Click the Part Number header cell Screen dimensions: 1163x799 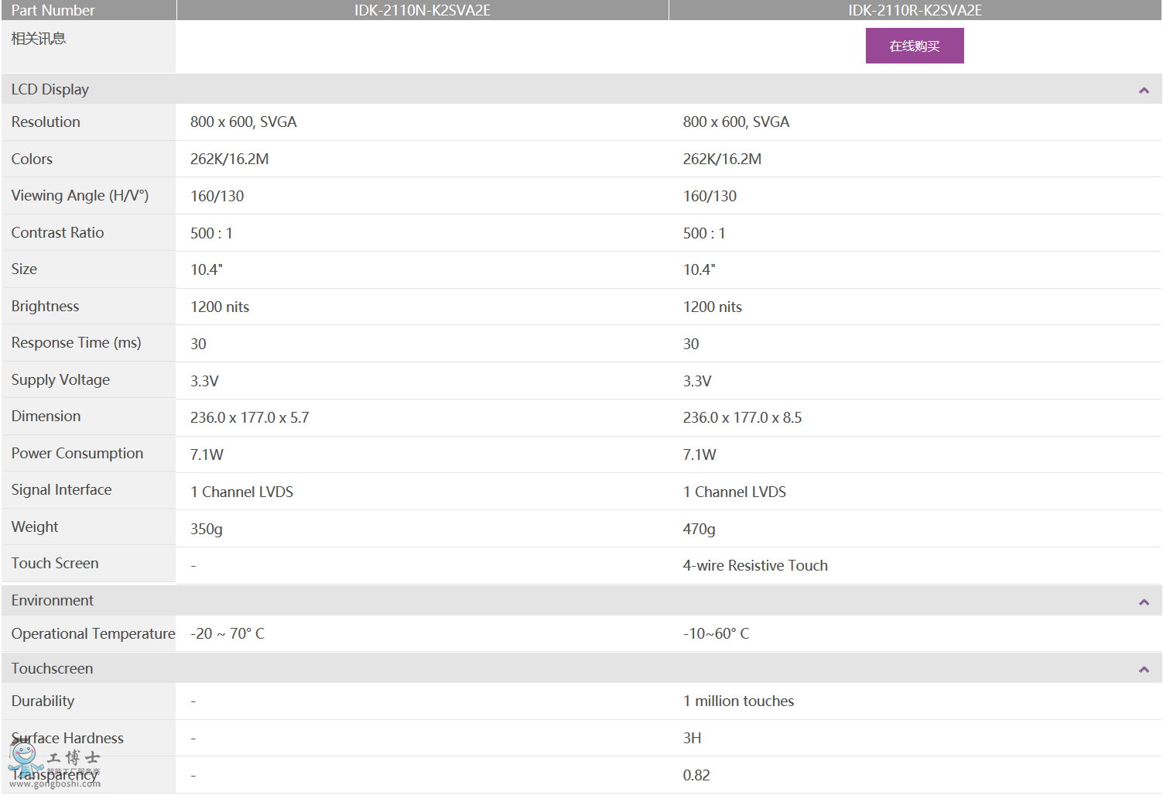click(53, 10)
